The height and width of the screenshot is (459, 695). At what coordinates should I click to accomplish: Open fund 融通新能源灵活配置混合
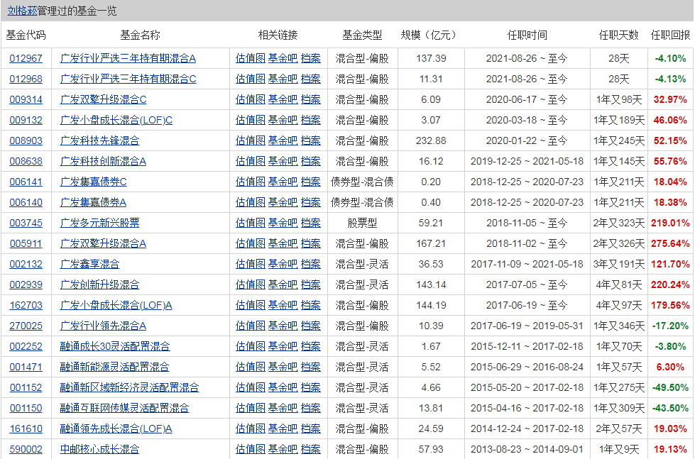[x=114, y=367]
